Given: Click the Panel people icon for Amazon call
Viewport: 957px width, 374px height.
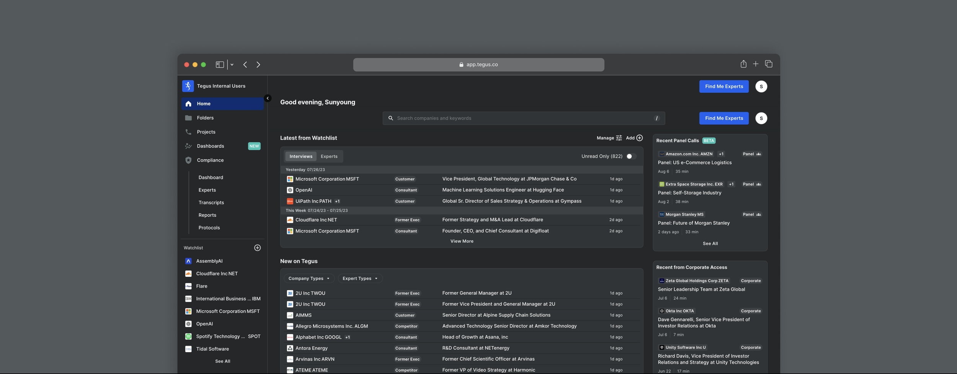Looking at the screenshot, I should (758, 154).
